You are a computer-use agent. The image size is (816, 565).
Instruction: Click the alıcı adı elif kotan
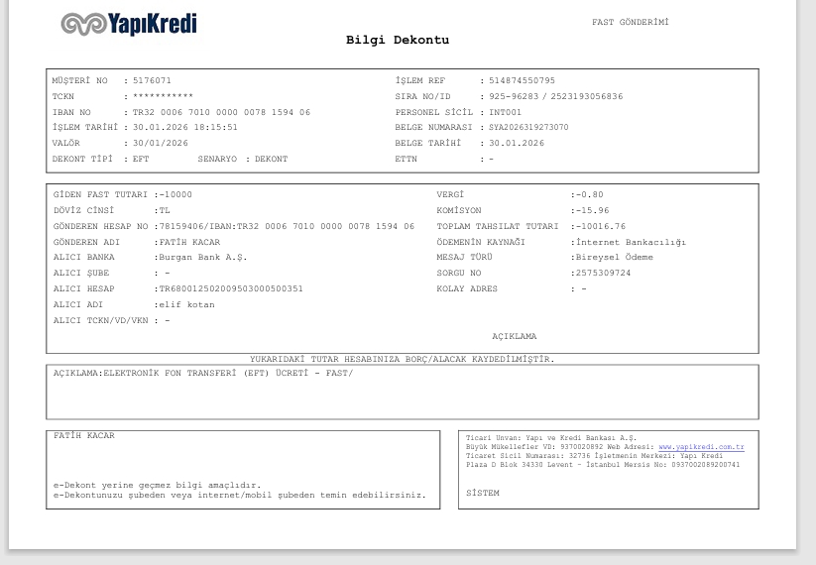point(186,305)
